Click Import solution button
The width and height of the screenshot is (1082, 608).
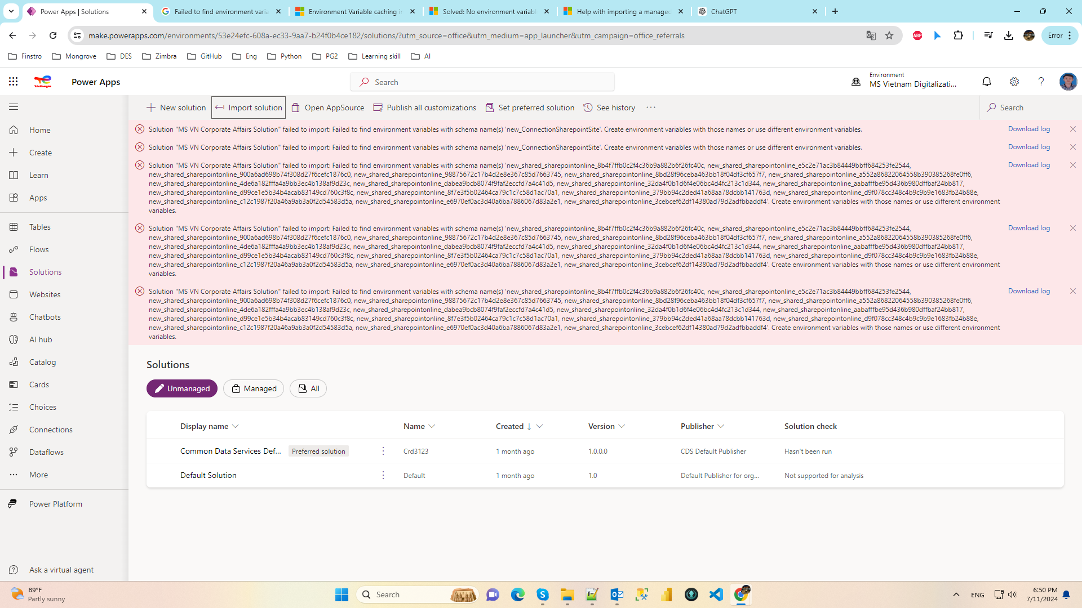[x=249, y=108]
